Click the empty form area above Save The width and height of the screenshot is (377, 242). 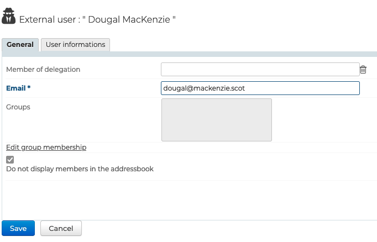click(188, 200)
